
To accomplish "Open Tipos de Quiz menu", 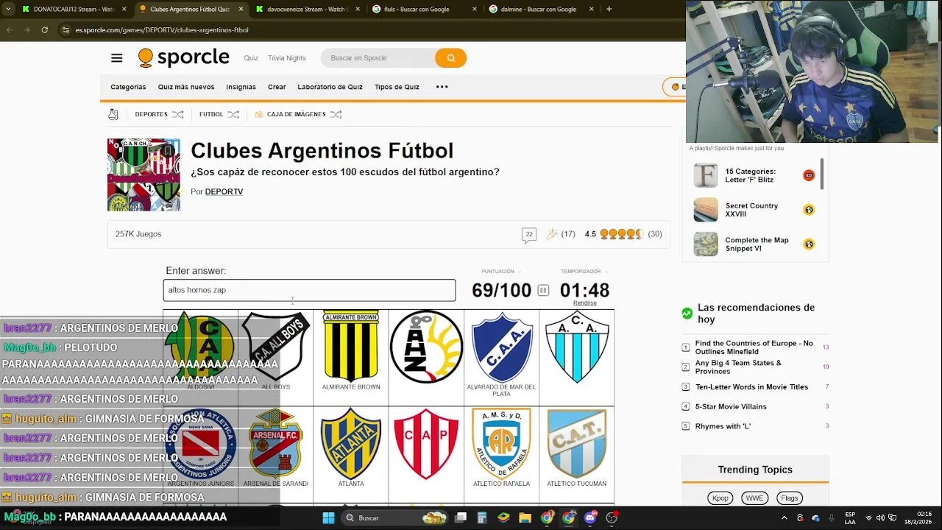I will click(x=397, y=87).
